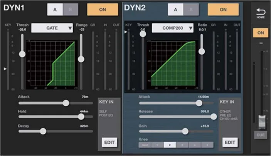271x156 pixels.
Task: Click the DYN1 Thresh value -26.0
Action: [22, 30]
